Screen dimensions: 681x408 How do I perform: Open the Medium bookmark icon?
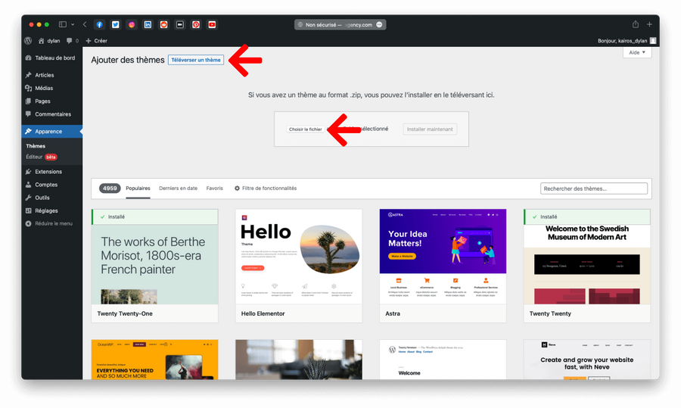180,25
